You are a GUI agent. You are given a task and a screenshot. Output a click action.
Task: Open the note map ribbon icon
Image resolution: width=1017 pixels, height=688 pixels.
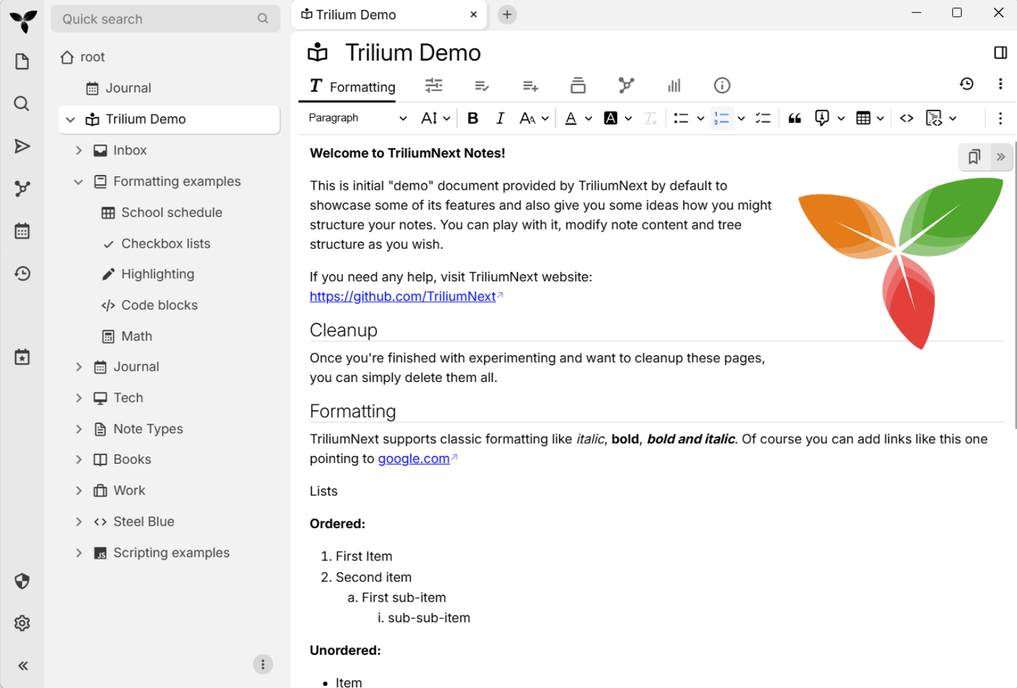click(626, 85)
